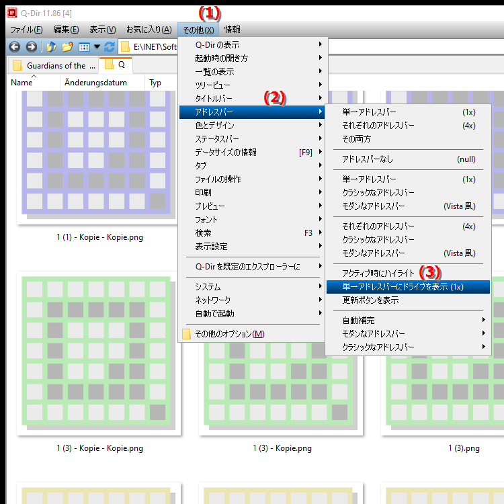Toggle アクティブ時にハイライト option
This screenshot has width=504, height=504.
(408, 274)
